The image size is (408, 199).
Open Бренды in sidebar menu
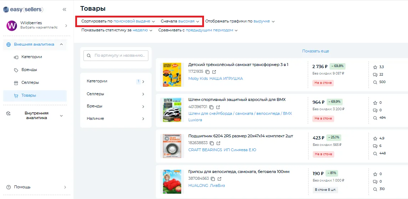[x=29, y=70]
